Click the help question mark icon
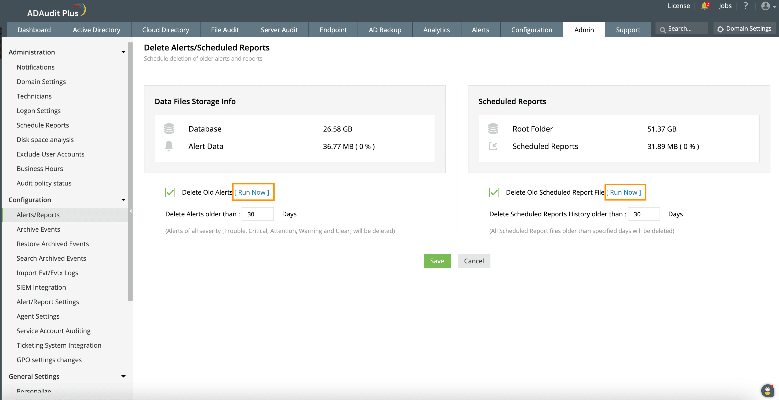779x400 pixels. pos(745,6)
